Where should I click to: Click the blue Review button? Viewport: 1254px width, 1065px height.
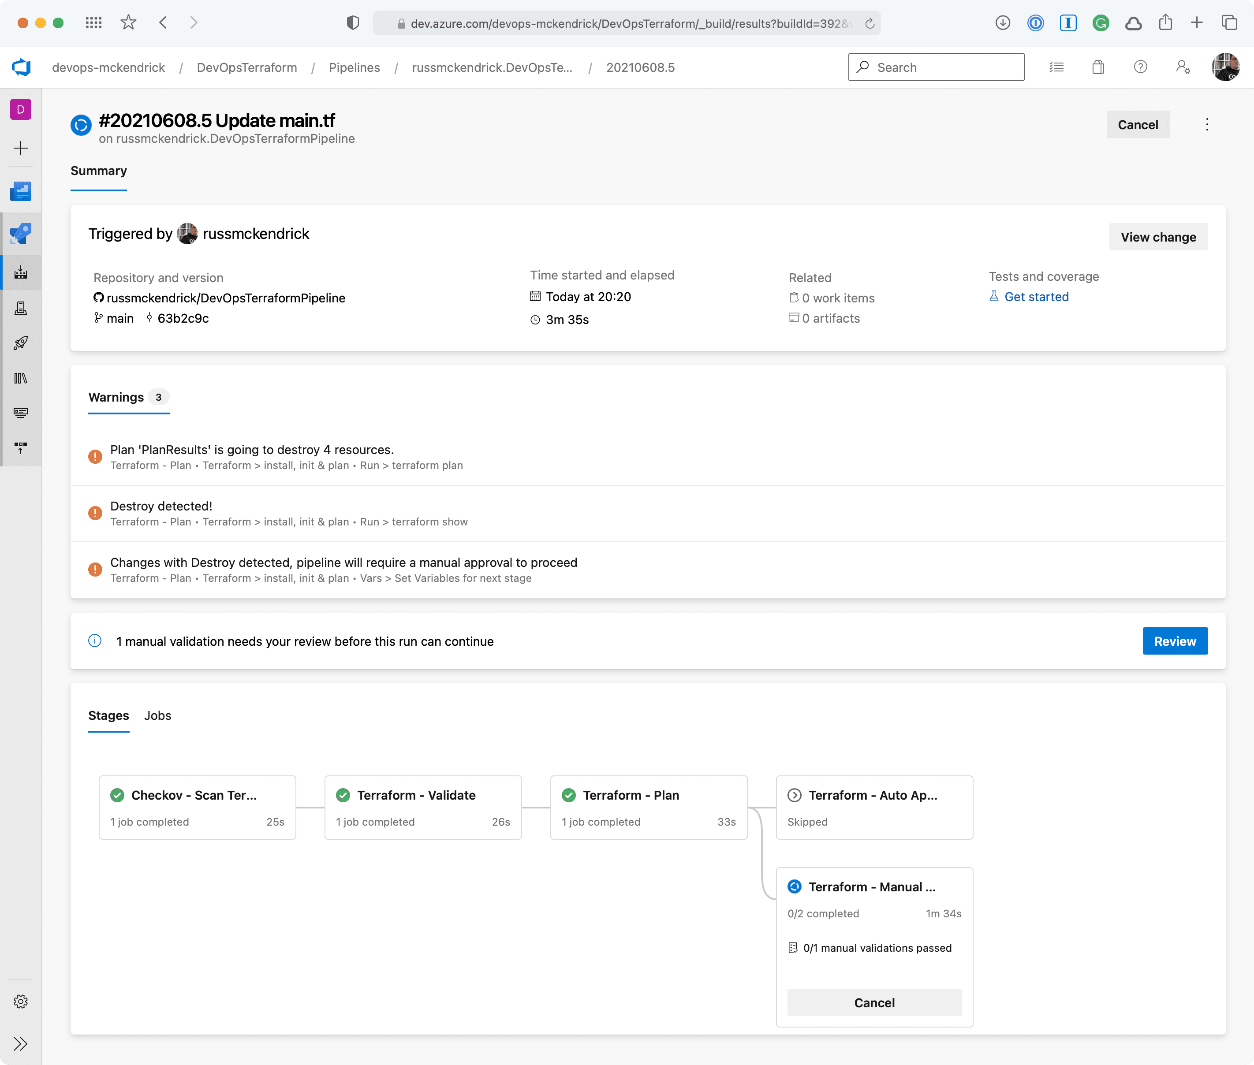pyautogui.click(x=1174, y=641)
